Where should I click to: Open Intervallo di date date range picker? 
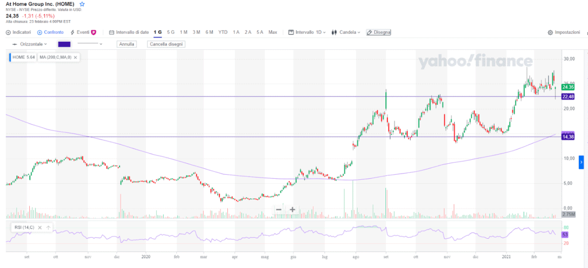point(129,33)
